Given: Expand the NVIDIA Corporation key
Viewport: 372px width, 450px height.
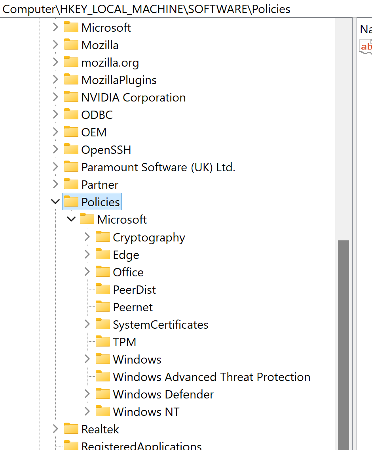Looking at the screenshot, I should [55, 97].
